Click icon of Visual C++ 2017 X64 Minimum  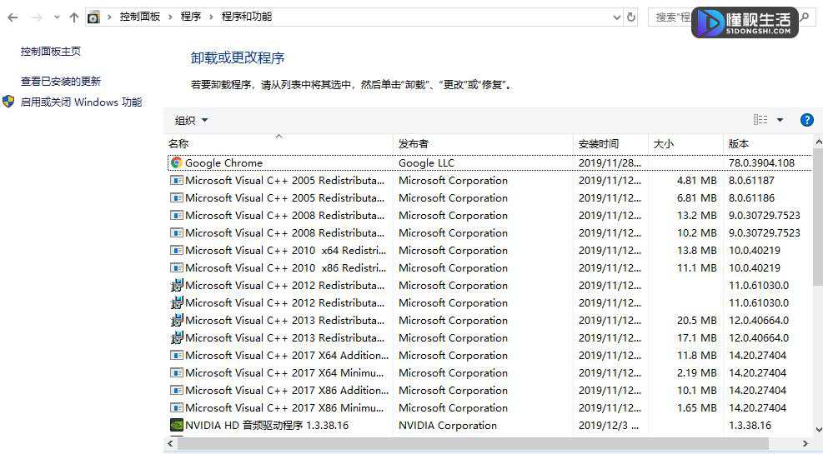coord(177,372)
